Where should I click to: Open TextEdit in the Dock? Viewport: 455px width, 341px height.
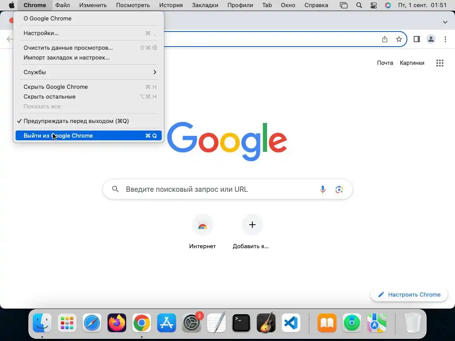[216, 323]
